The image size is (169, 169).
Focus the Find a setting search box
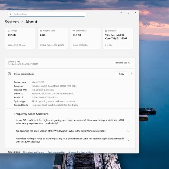(48, 14)
